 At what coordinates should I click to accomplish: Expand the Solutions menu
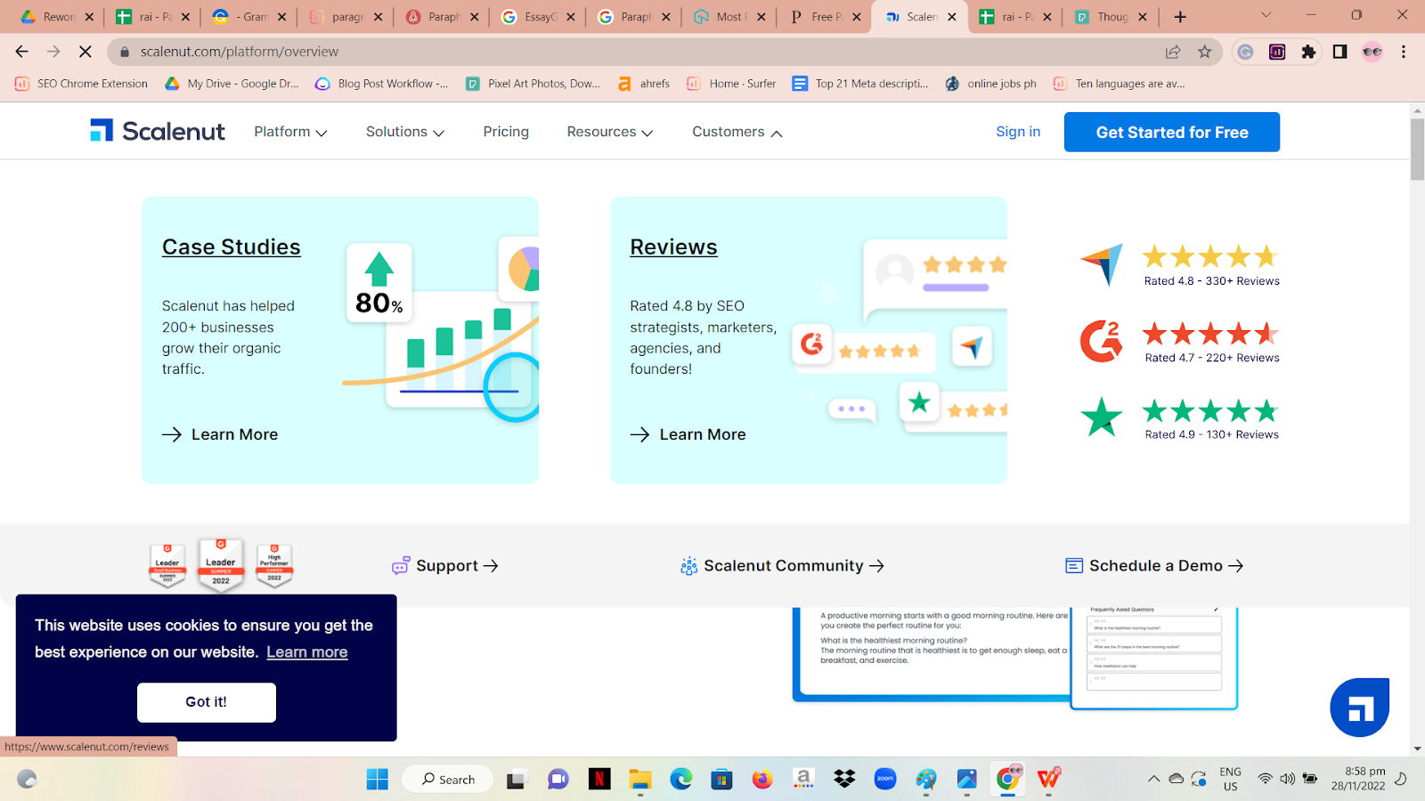pyautogui.click(x=405, y=132)
